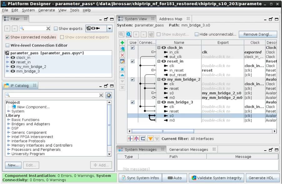282x184 pixels.
Task: Click the Validate System Integrity button
Action: (217, 178)
